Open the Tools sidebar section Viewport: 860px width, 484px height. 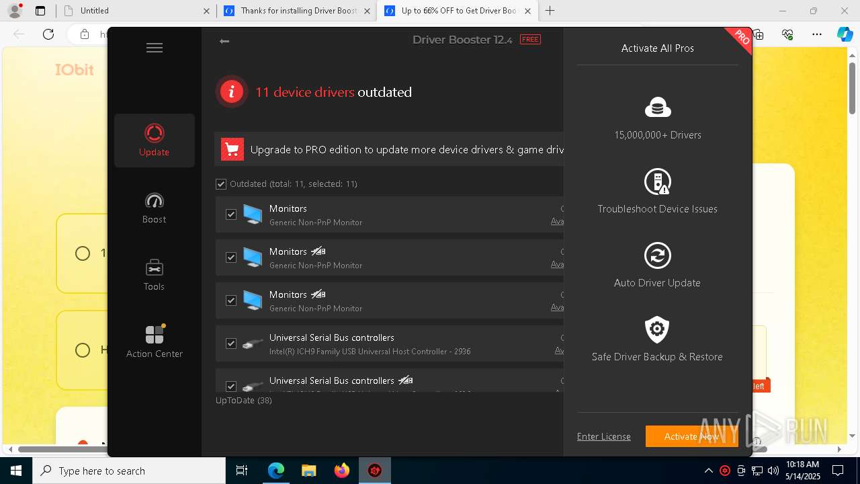point(155,275)
